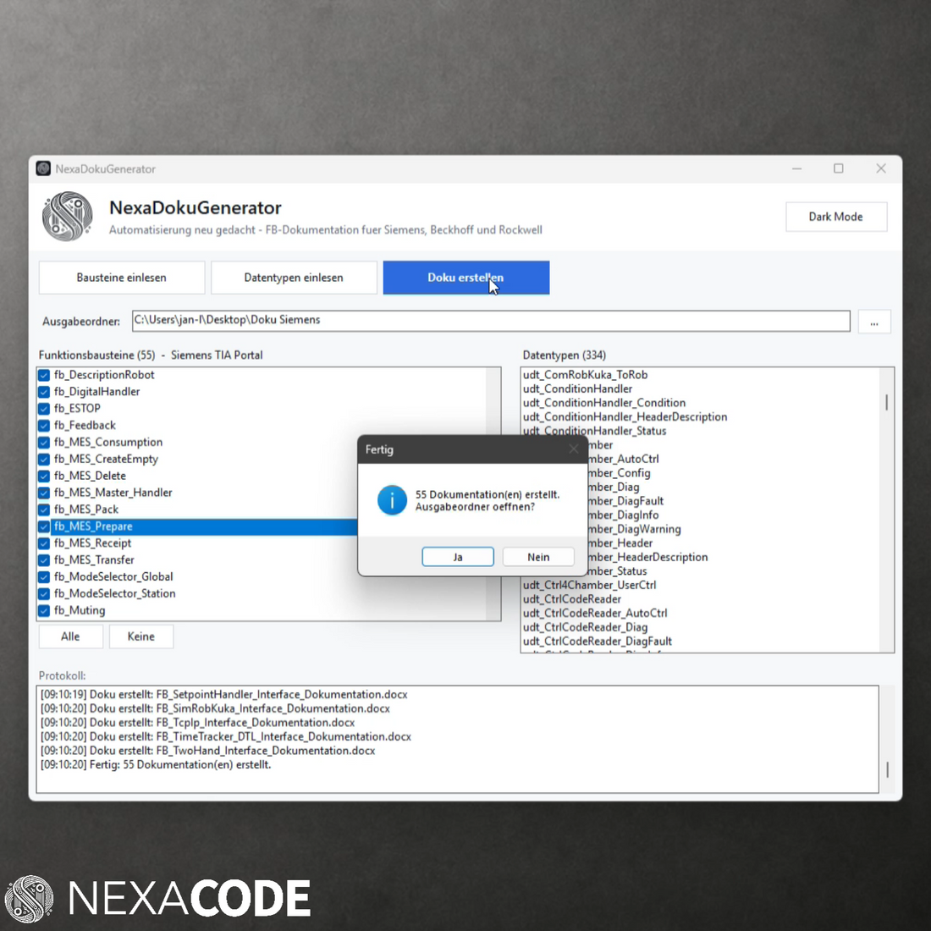This screenshot has width=931, height=931.
Task: Uncheck fb_DescriptionRobot checkbox
Action: [44, 375]
